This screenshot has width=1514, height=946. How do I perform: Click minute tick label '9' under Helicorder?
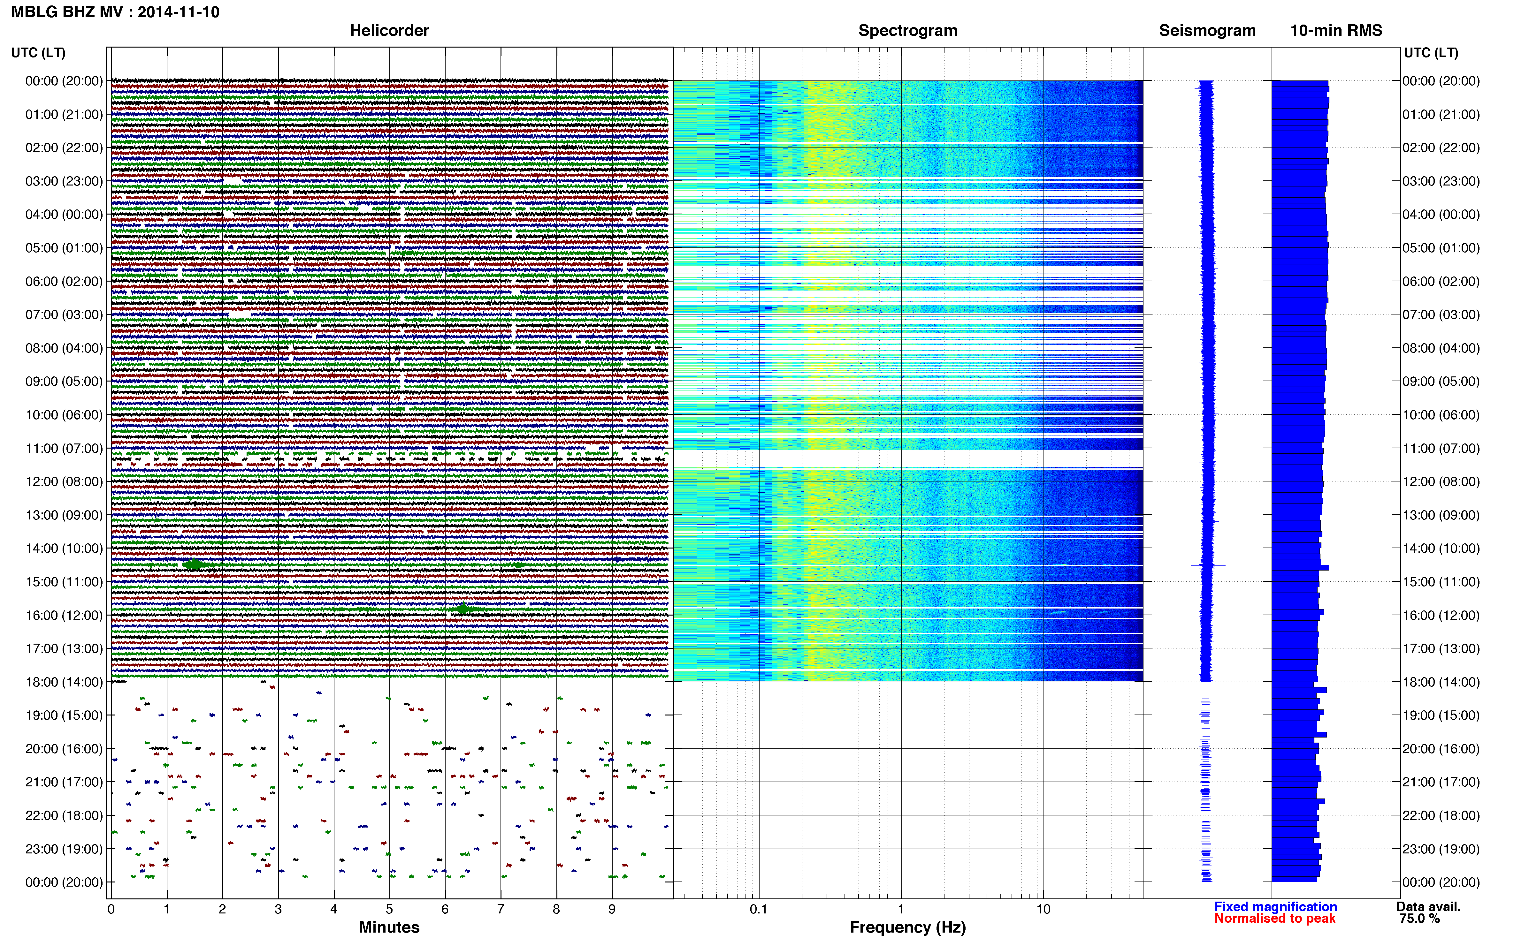[612, 909]
